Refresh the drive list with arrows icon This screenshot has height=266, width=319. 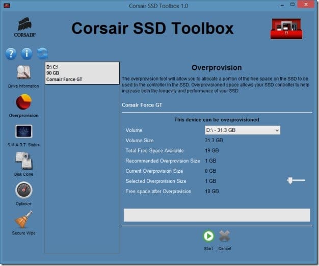click(x=42, y=54)
